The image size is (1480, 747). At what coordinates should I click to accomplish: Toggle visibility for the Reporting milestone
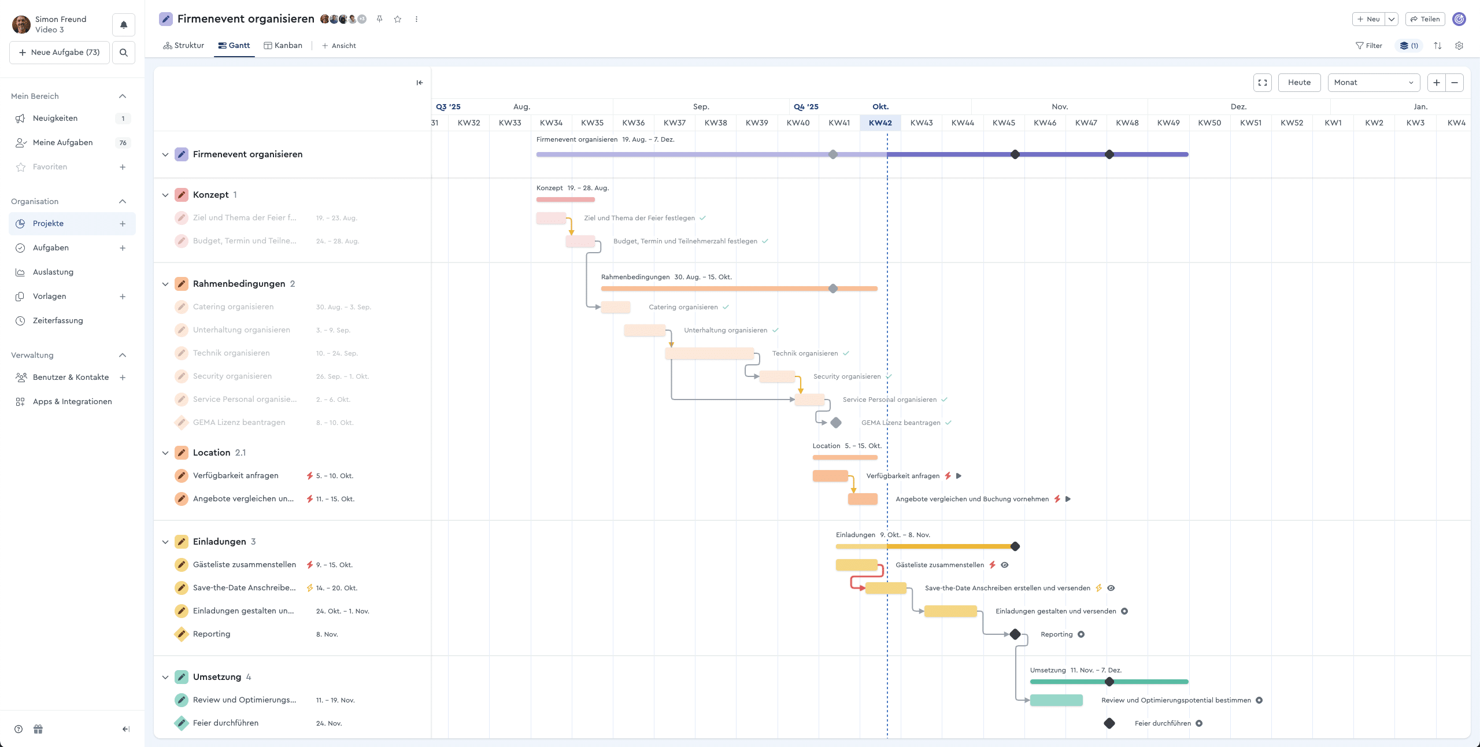(1082, 634)
